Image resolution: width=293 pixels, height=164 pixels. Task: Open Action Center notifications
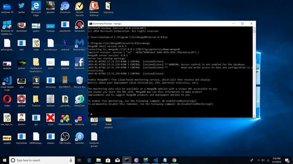click(288, 160)
